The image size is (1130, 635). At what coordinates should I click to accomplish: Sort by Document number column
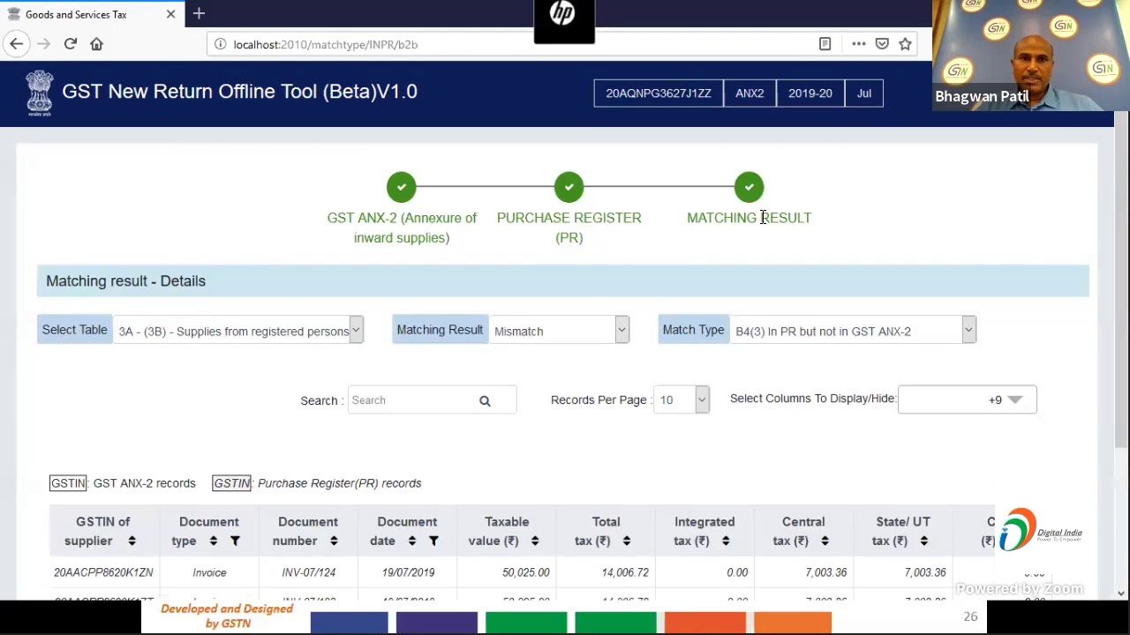334,542
